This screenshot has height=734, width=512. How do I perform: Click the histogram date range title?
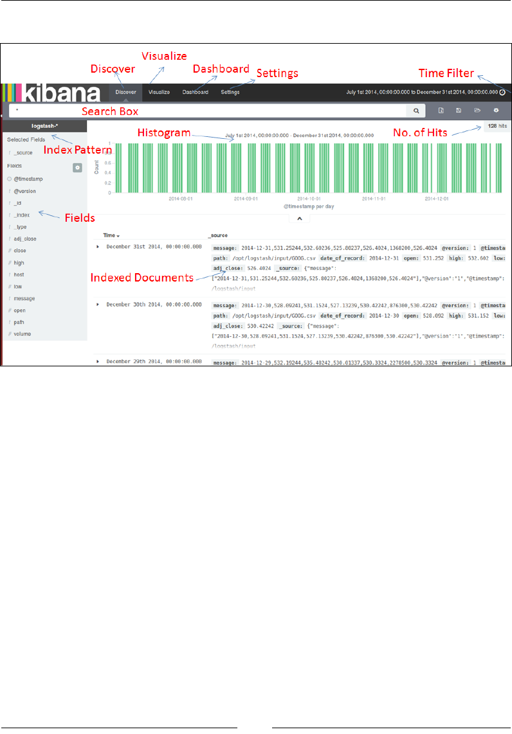[299, 135]
